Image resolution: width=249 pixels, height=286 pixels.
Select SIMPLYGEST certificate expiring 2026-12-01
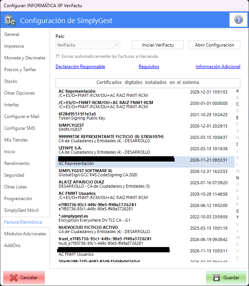145,127
